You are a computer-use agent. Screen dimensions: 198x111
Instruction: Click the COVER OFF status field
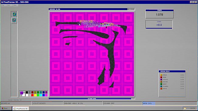122,103
